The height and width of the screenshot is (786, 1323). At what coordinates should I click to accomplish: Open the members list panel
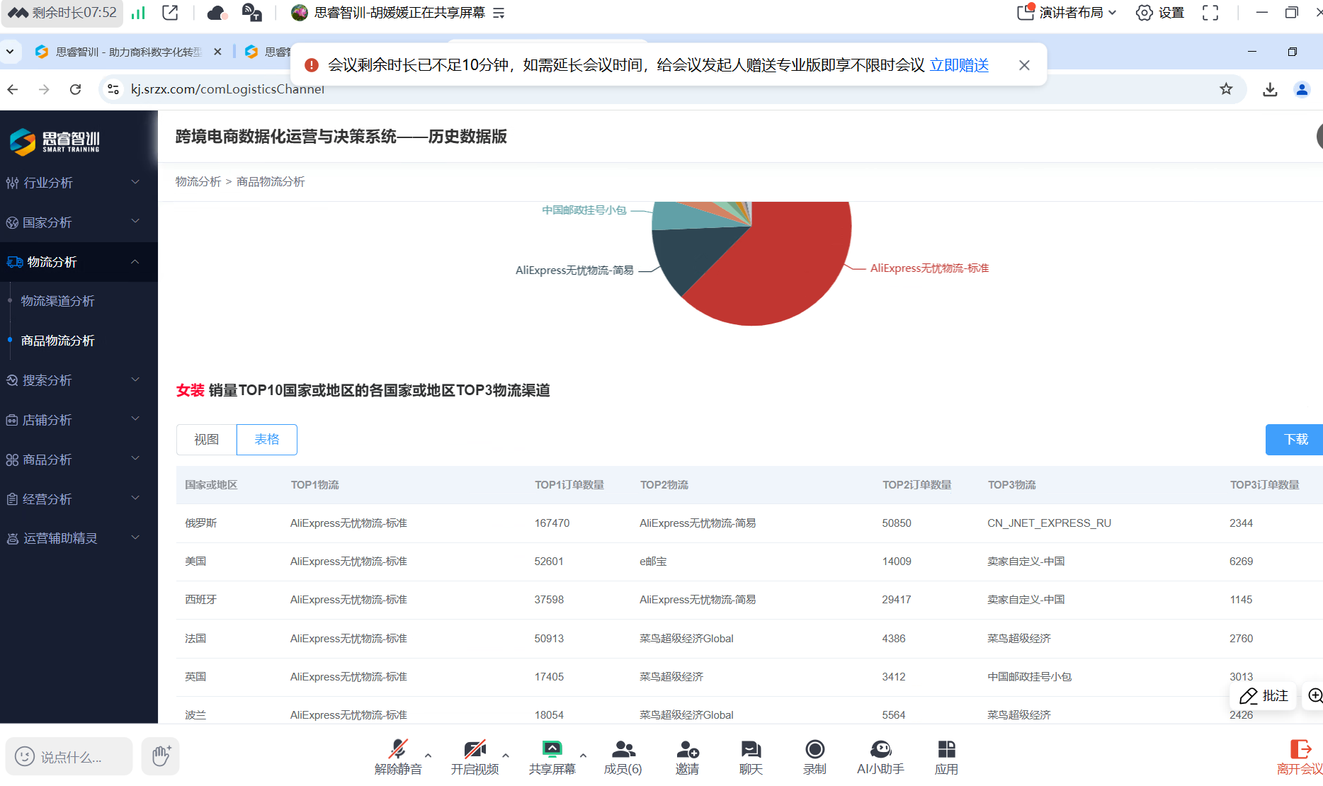(x=622, y=756)
